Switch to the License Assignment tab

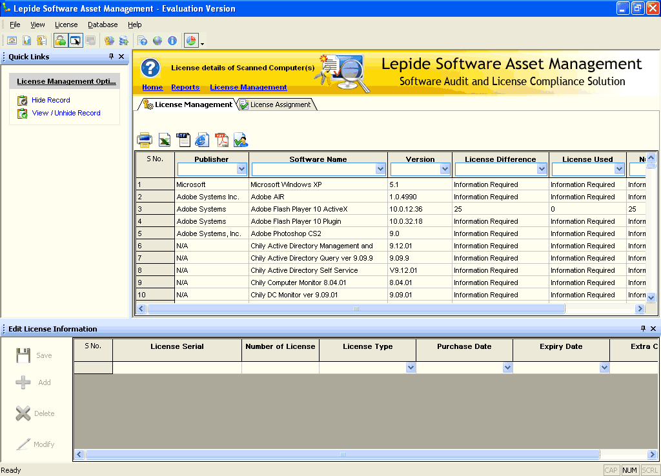(276, 104)
